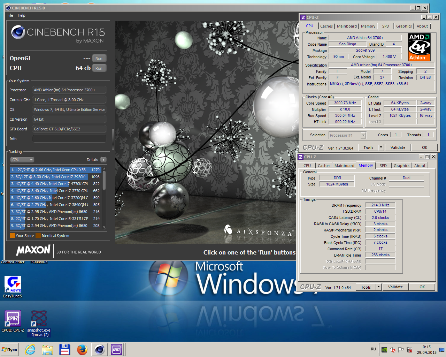This screenshot has width=446, height=357.
Task: Open Processor #1 selection dropdown
Action: (347, 135)
